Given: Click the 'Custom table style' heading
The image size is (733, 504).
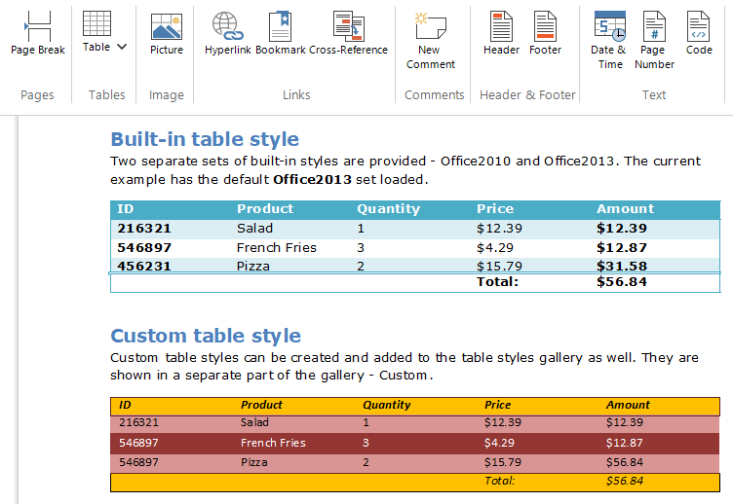Looking at the screenshot, I should coord(206,336).
